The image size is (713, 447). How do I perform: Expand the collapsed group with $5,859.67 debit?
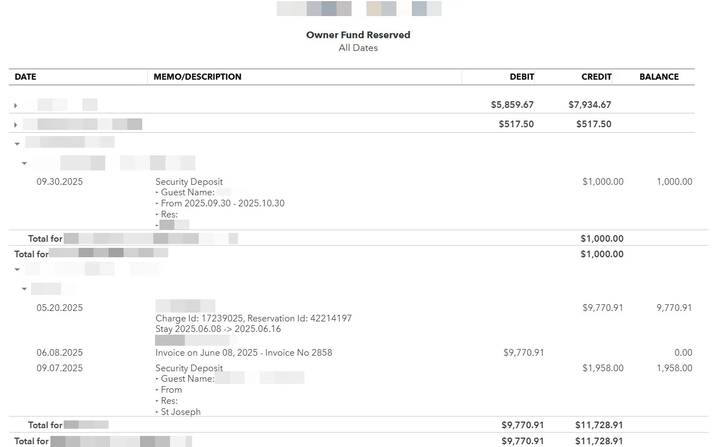15,105
